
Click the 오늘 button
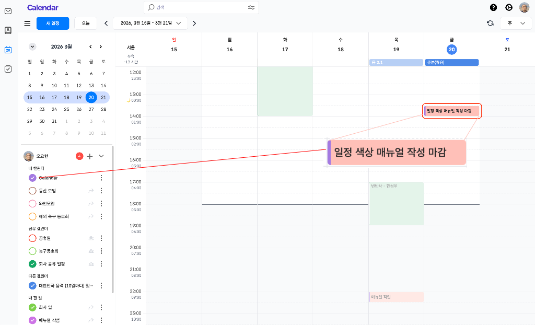pyautogui.click(x=86, y=23)
